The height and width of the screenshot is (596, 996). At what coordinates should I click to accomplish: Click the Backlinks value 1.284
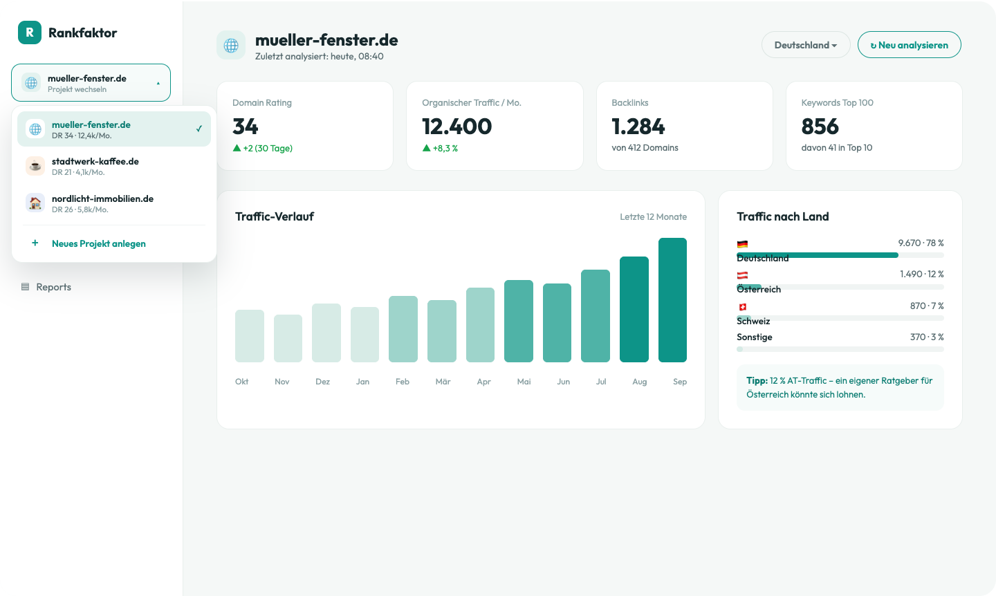(x=638, y=127)
